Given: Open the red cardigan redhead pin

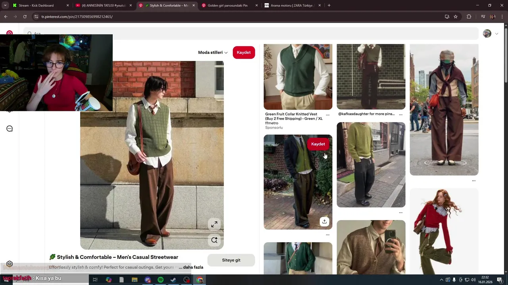Looking at the screenshot, I should [444, 231].
